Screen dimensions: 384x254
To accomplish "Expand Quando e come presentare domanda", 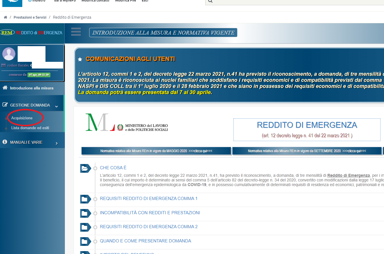I will tap(145, 241).
